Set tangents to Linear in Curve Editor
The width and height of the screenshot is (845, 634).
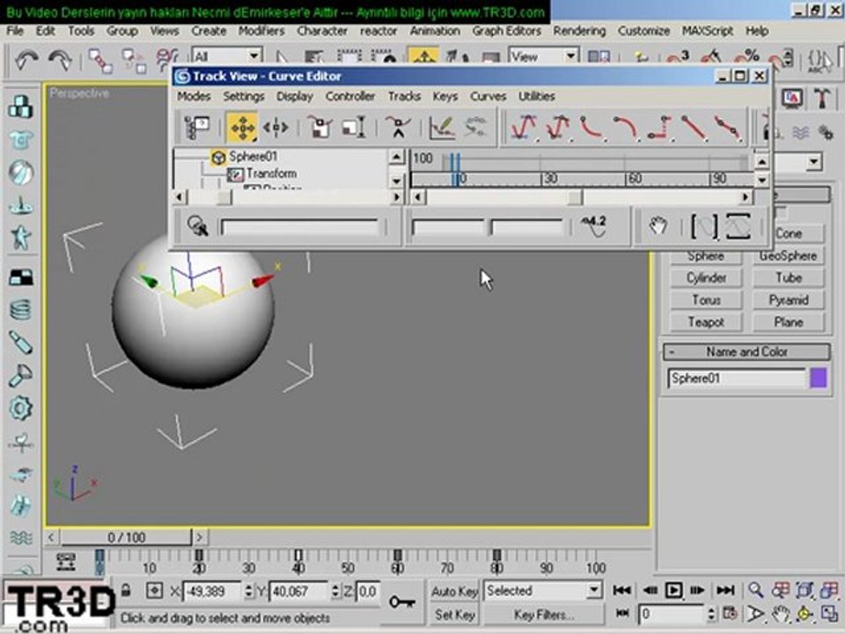pos(693,128)
